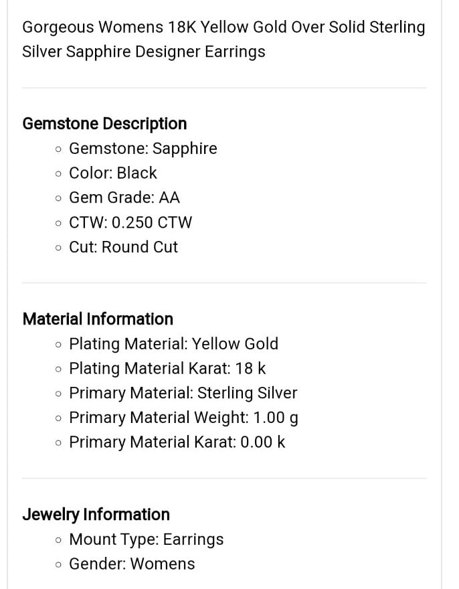
Task: Select Primary Material Karat: 0.00 k line
Action: pyautogui.click(x=177, y=442)
